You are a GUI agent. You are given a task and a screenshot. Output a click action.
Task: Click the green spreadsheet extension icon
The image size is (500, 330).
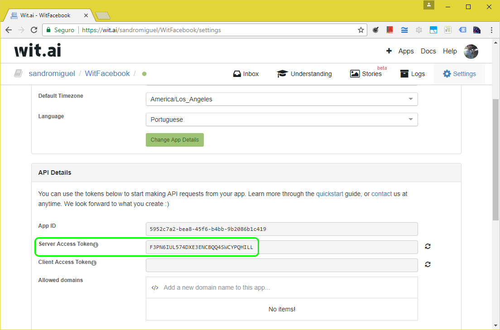point(448,30)
